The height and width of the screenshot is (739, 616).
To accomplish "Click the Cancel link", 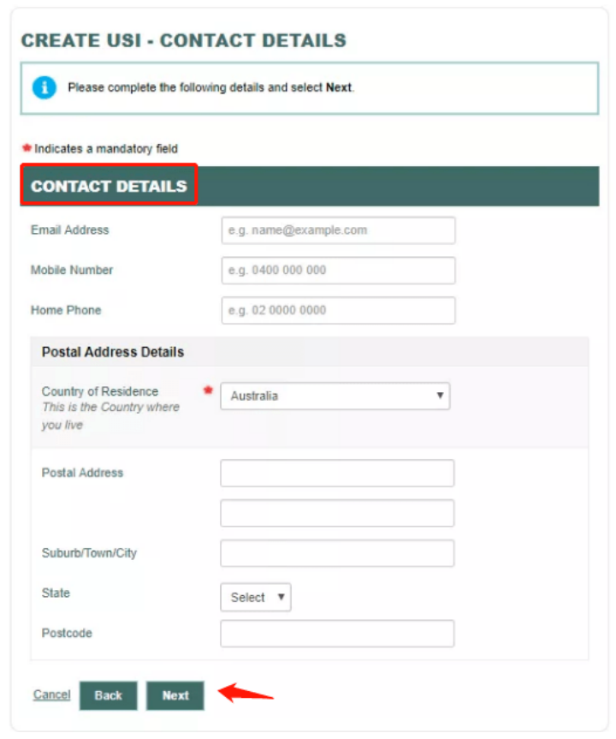I will coord(51,694).
